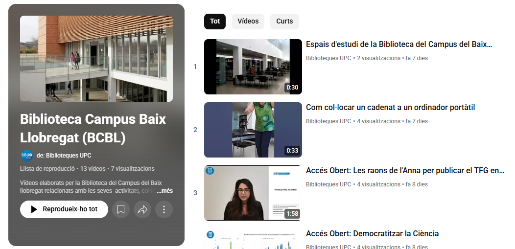Click Biblioteques UPC under the first video

click(328, 58)
